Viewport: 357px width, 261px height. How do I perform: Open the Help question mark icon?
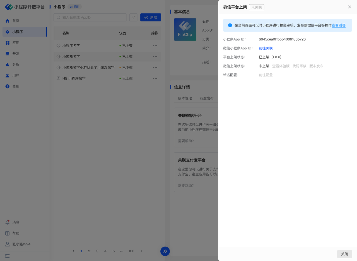(x=8, y=233)
